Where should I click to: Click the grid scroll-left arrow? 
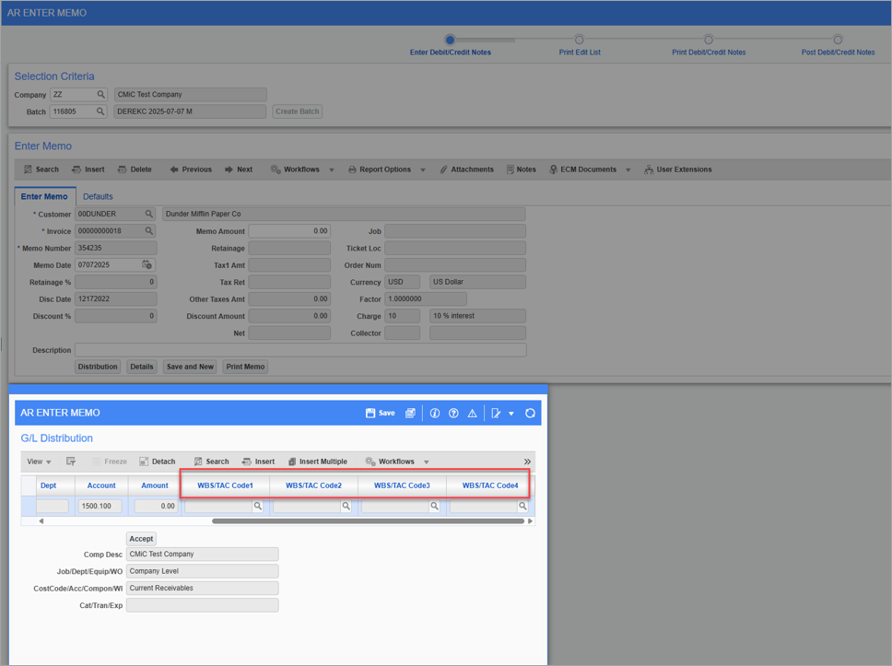tap(41, 521)
